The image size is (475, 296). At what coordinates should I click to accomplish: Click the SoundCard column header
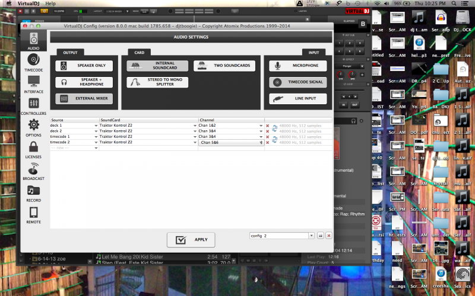149,120
